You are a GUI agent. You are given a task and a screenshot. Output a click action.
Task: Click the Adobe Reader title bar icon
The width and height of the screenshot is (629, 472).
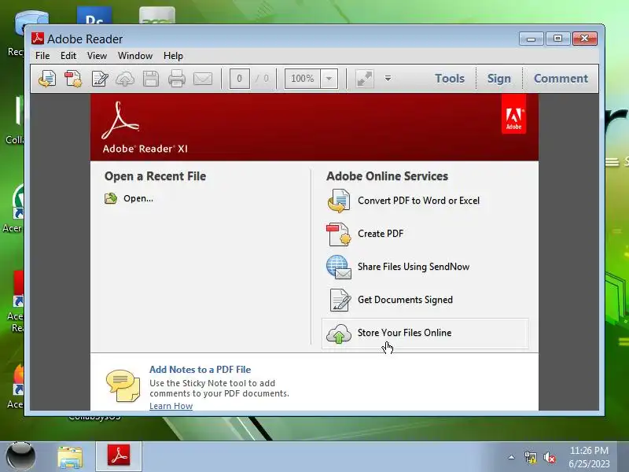(x=38, y=38)
